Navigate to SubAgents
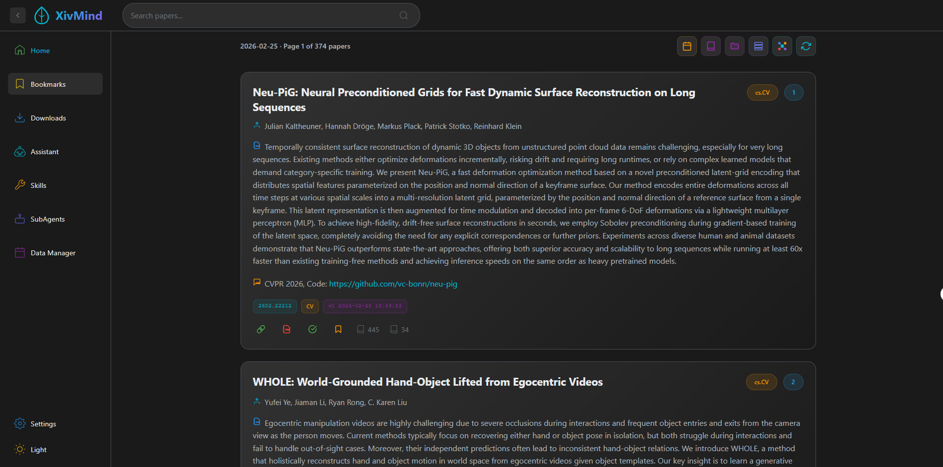This screenshot has width=943, height=467. pos(55,219)
